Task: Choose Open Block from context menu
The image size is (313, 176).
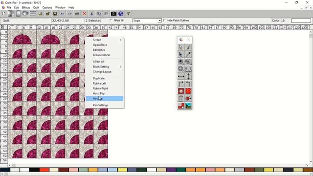Action: coord(104,45)
